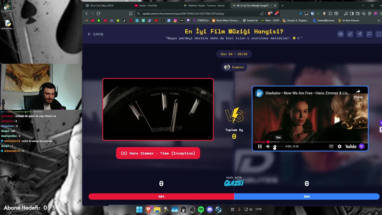The height and width of the screenshot is (215, 382).
Task: Open the X (Twitter) bookmark icon
Action: click(x=162, y=21)
